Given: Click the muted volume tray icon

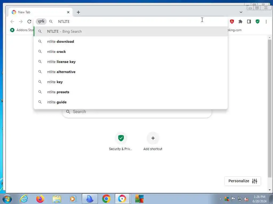Looking at the screenshot, I should [x=246, y=199].
